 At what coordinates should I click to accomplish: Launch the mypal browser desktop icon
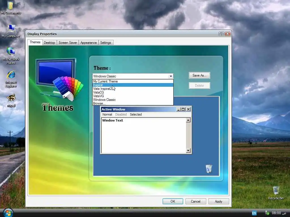point(11,101)
